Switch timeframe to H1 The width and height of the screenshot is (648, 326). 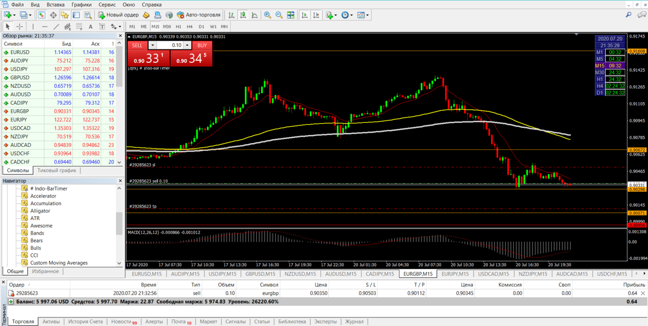click(178, 27)
